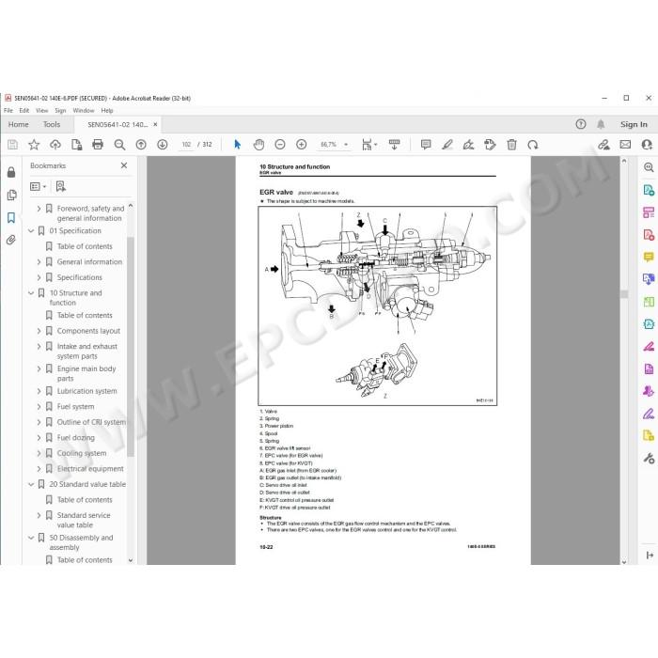Open the Comment tool in right pane
Screen dimensions: 658x658
click(x=649, y=257)
